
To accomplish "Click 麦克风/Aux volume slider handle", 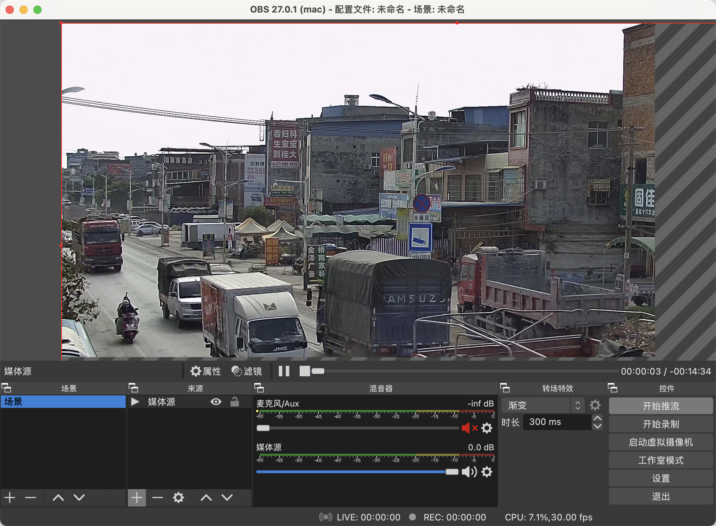I will 263,428.
